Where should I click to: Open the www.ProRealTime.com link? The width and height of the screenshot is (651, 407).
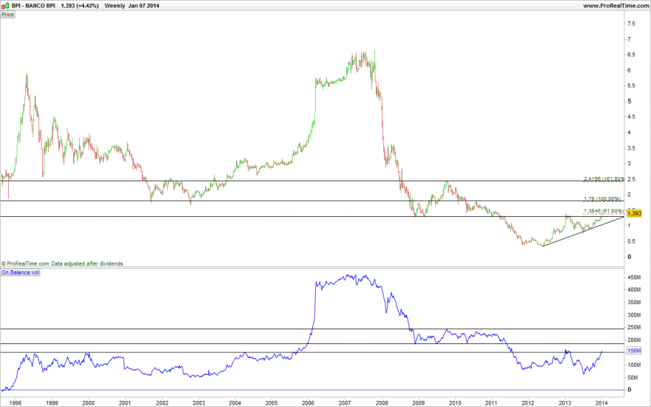click(615, 6)
